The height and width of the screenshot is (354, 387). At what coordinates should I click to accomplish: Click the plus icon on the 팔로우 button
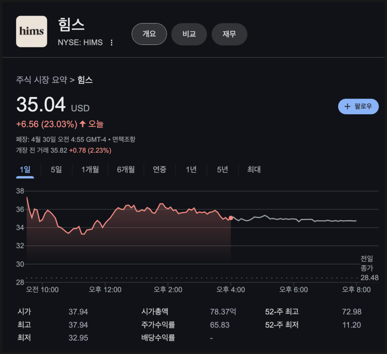click(347, 106)
